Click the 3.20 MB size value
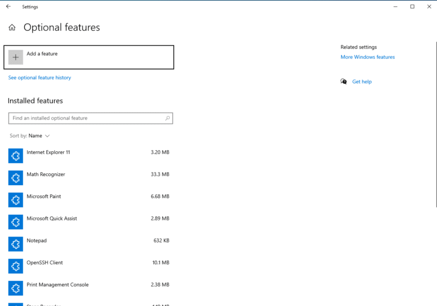The height and width of the screenshot is (306, 437). pos(160,152)
